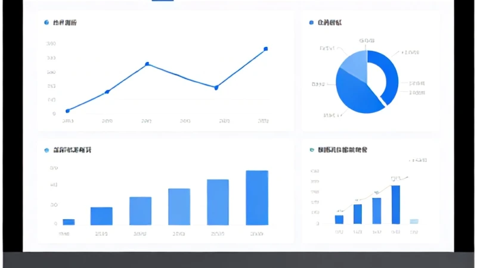
Task: Click the bullet icon beside the large bar chart title
Action: pos(47,150)
